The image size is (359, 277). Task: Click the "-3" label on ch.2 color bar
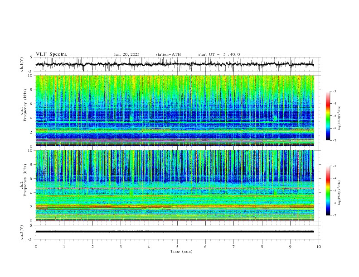pyautogui.click(x=334, y=166)
